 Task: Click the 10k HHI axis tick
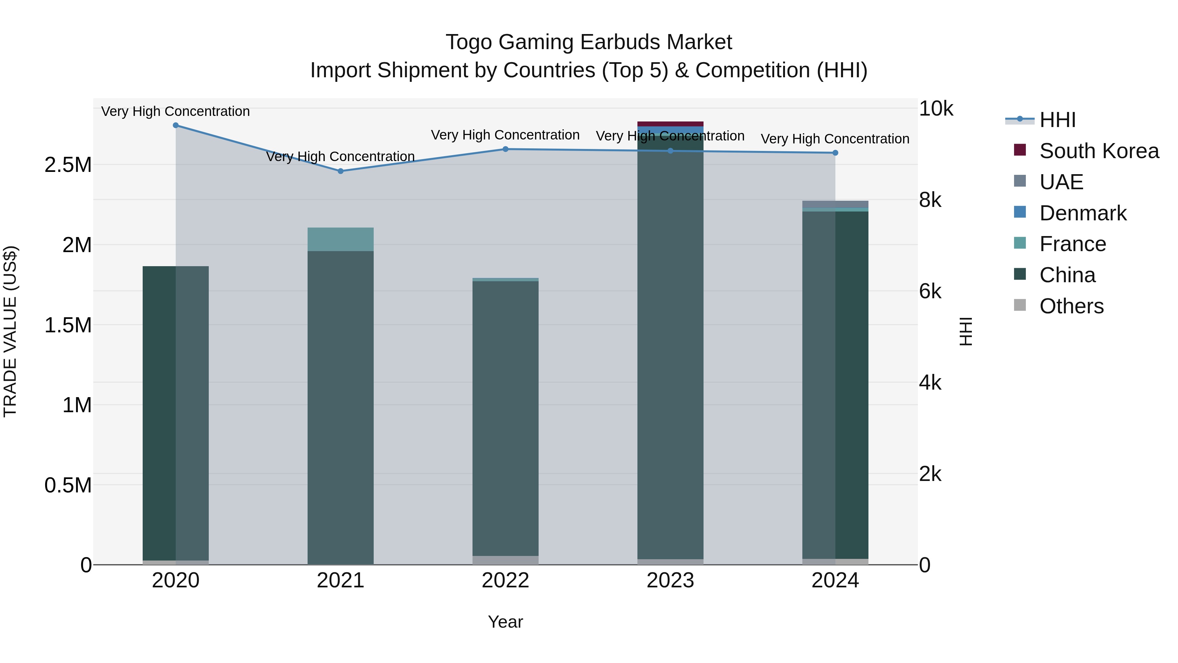pyautogui.click(x=936, y=108)
